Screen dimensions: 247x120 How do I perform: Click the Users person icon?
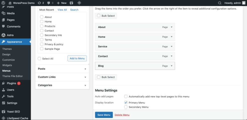[x=4, y=90]
